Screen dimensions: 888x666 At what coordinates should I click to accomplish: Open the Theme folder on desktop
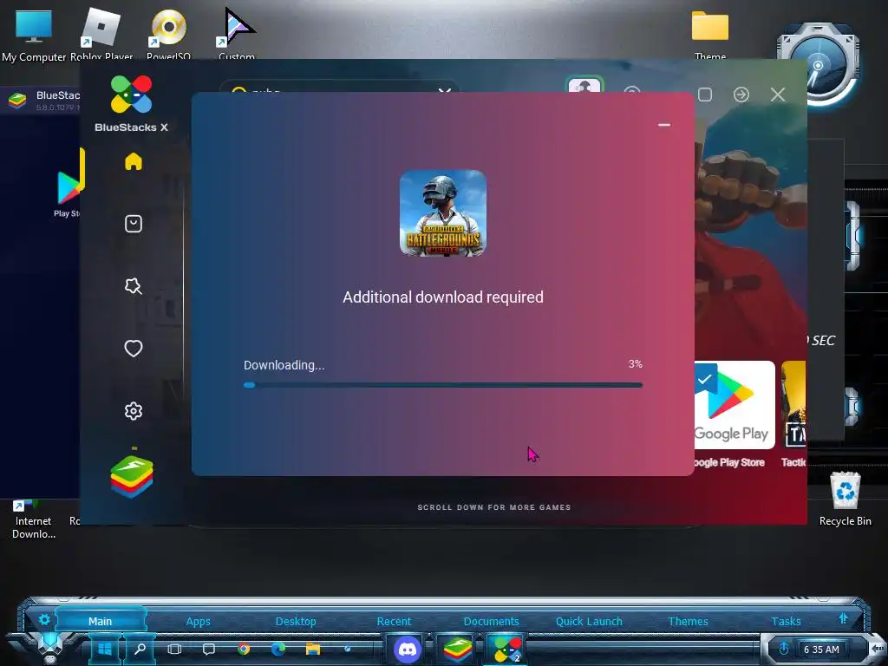click(x=710, y=34)
